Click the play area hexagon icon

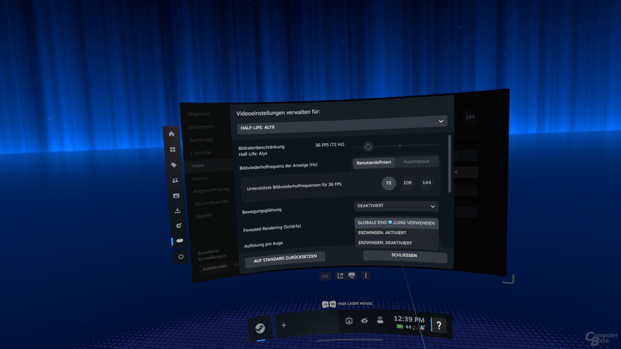tap(349, 321)
